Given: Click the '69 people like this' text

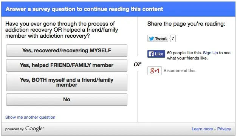Looking at the screenshot, I should (184, 53).
